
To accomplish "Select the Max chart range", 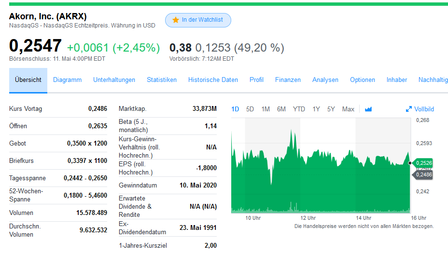I will 348,109.
